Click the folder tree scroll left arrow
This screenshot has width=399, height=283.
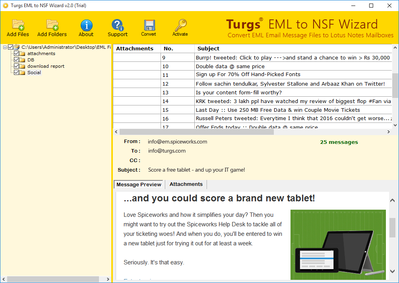point(4,279)
